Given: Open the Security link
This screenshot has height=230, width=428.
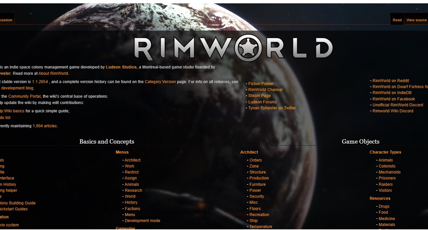Looking at the screenshot, I should tap(257, 196).
